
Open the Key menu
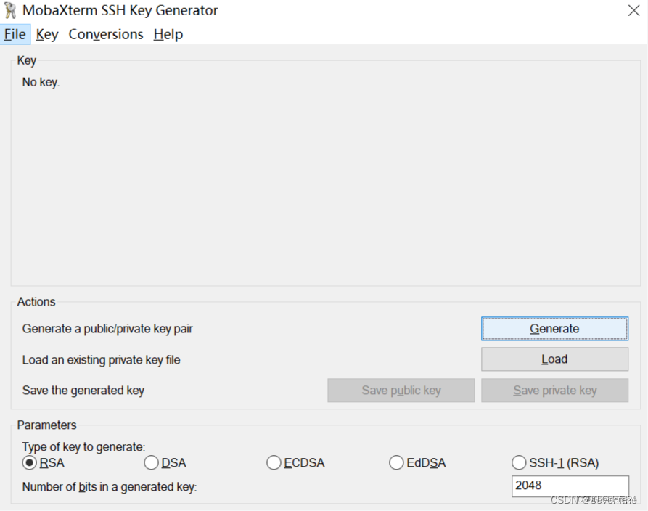(x=46, y=34)
